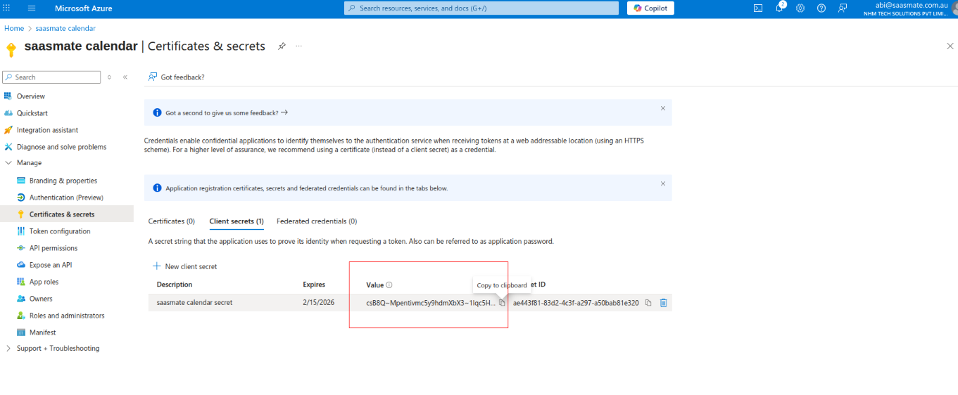Copy the Secret ID to clipboard

pyautogui.click(x=648, y=303)
